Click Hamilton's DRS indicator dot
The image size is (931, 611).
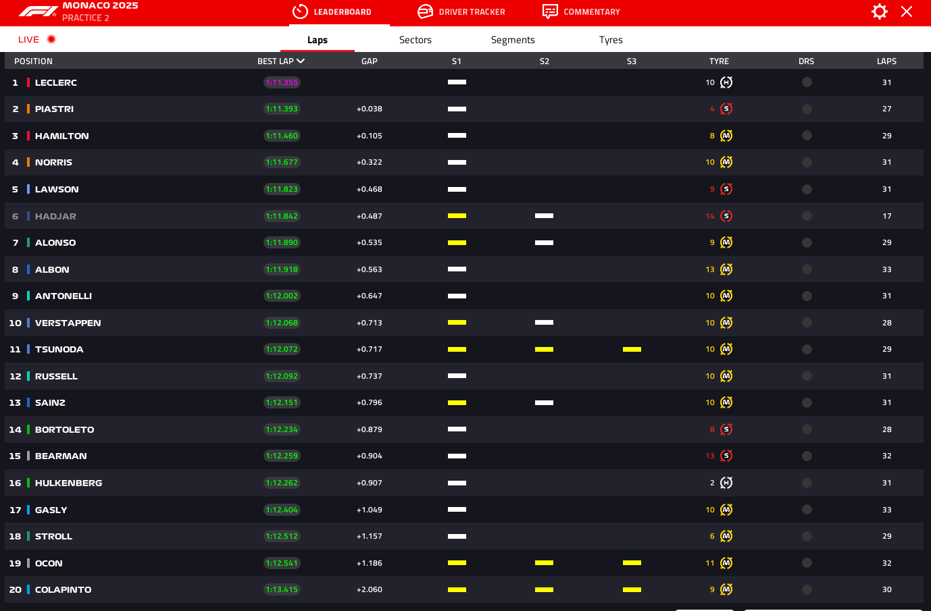807,136
